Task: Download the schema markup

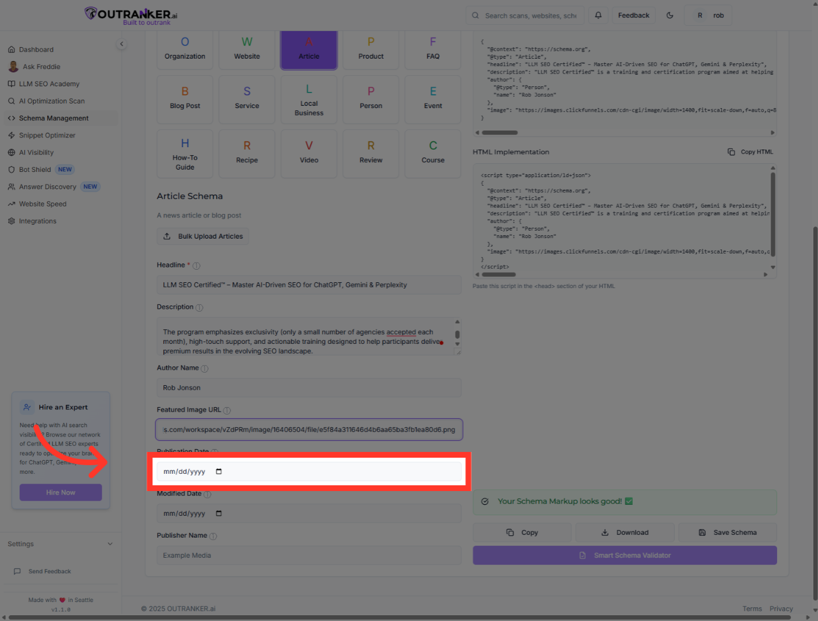Action: click(x=625, y=532)
